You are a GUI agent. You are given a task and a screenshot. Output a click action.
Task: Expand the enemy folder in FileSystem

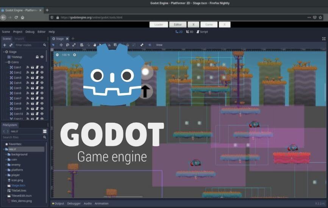click(6, 165)
